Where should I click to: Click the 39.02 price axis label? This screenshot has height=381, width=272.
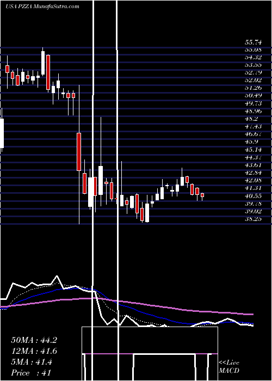point(254,211)
